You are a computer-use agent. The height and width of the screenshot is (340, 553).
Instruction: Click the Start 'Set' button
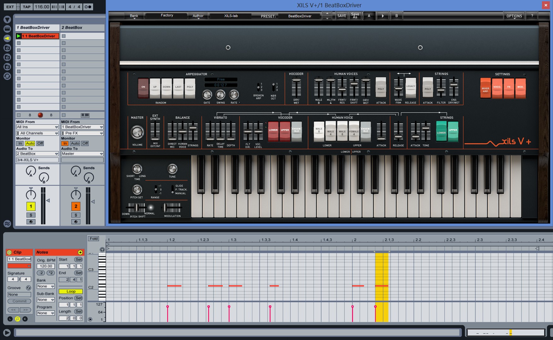pyautogui.click(x=79, y=259)
